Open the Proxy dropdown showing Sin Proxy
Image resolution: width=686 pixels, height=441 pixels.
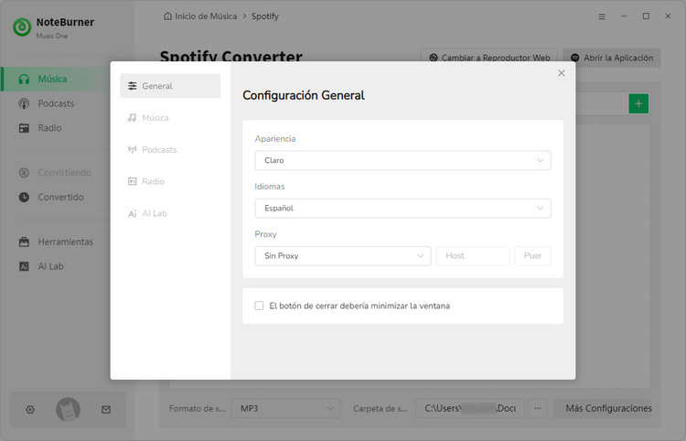(x=343, y=256)
